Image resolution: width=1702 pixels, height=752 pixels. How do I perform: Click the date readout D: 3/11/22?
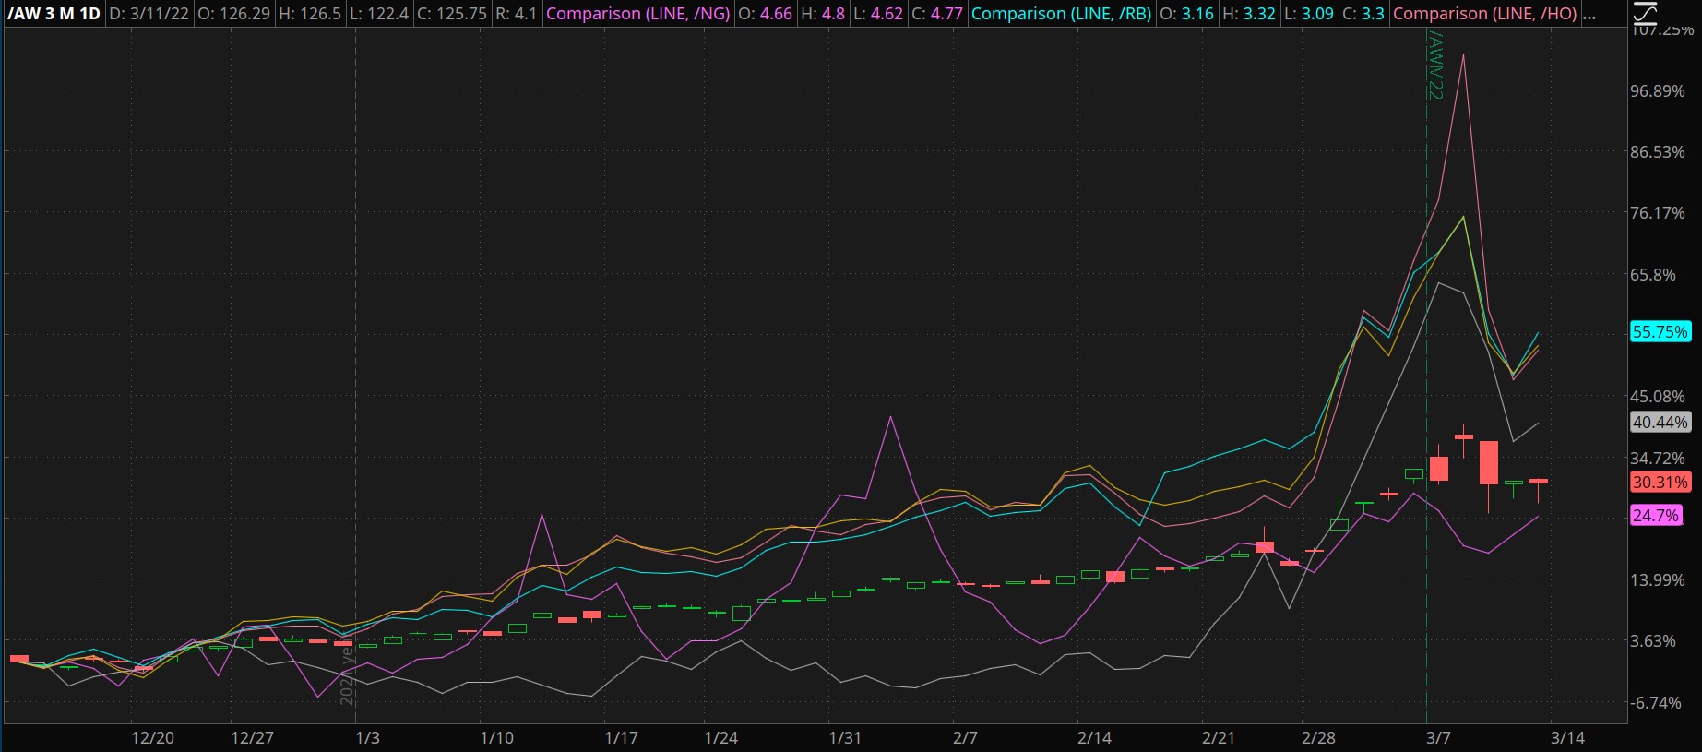coord(149,14)
